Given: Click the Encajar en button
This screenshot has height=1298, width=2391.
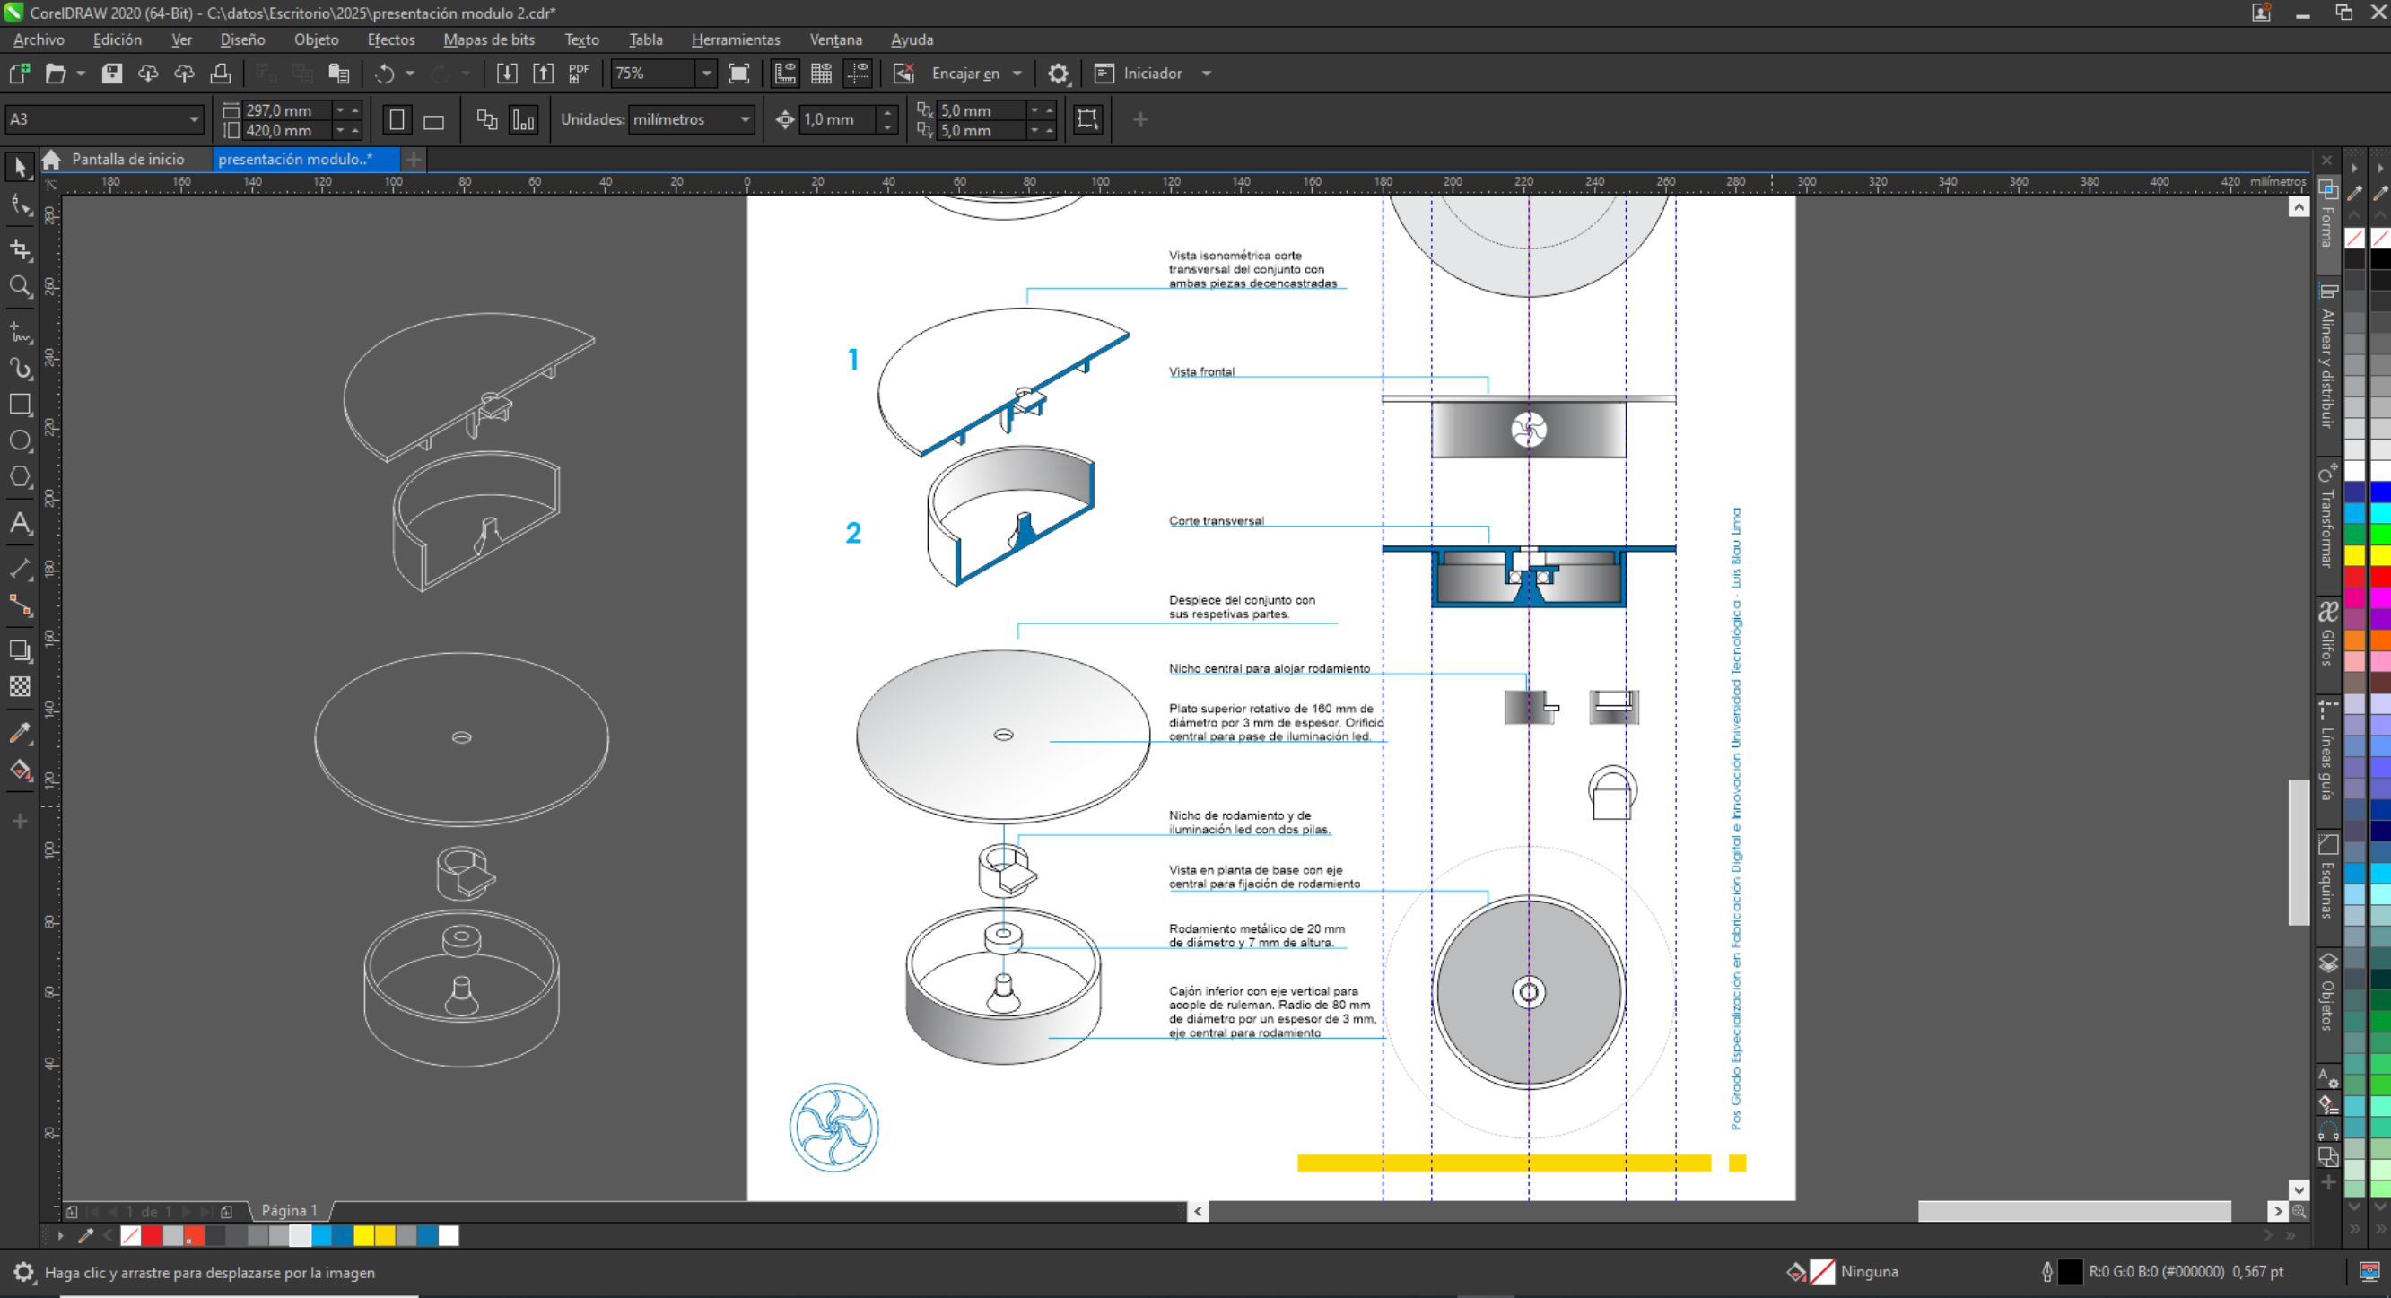Looking at the screenshot, I should pyautogui.click(x=964, y=74).
